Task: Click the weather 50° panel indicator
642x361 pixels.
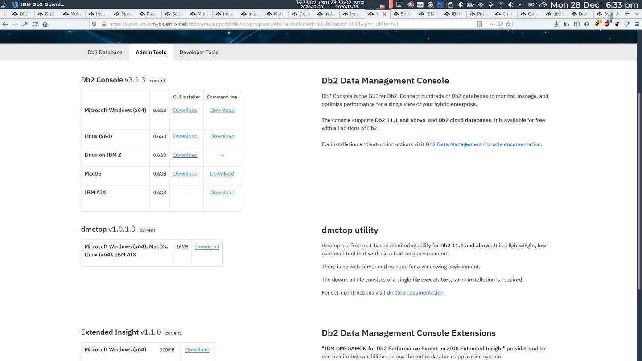Action: [x=537, y=4]
